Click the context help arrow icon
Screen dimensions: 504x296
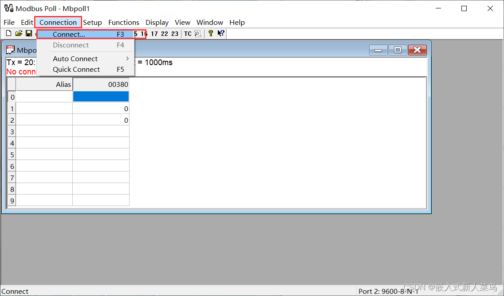point(221,33)
